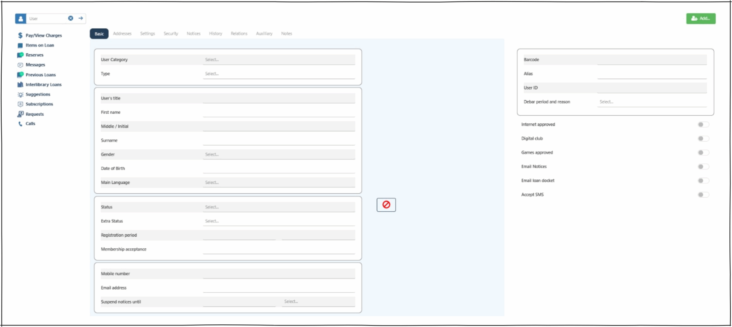Open Items on Loan book icon
This screenshot has width=732, height=327.
coord(20,45)
